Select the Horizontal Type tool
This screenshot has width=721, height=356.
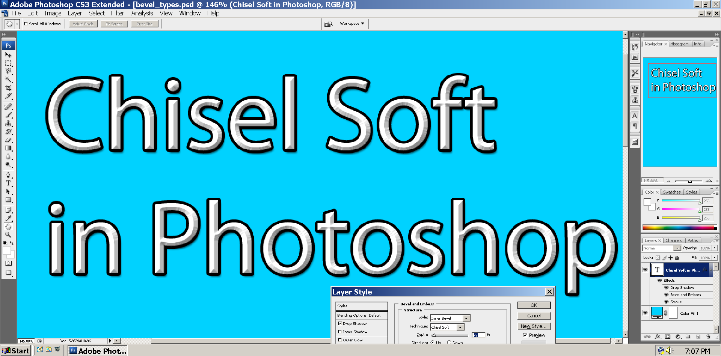[8, 183]
